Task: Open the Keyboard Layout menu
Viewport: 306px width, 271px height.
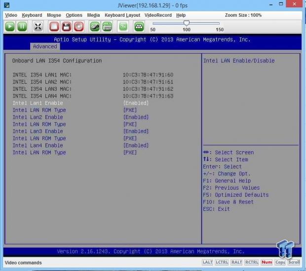Action: [x=122, y=15]
